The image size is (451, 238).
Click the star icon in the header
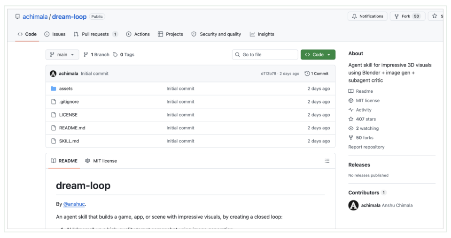pyautogui.click(x=435, y=16)
